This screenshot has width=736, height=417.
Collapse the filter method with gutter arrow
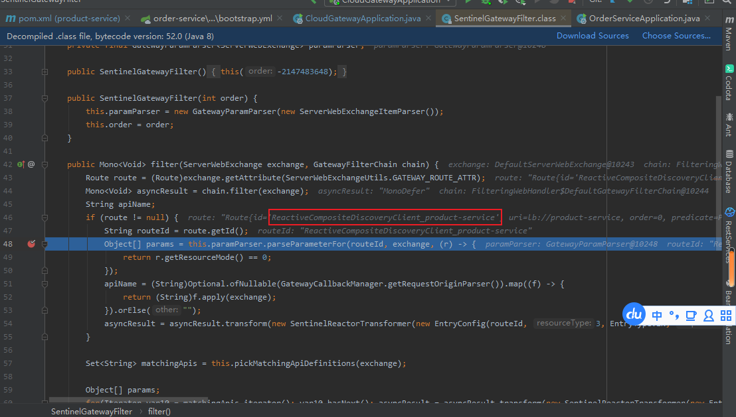coord(45,164)
